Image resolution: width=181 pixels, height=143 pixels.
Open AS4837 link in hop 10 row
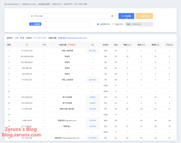93,103
